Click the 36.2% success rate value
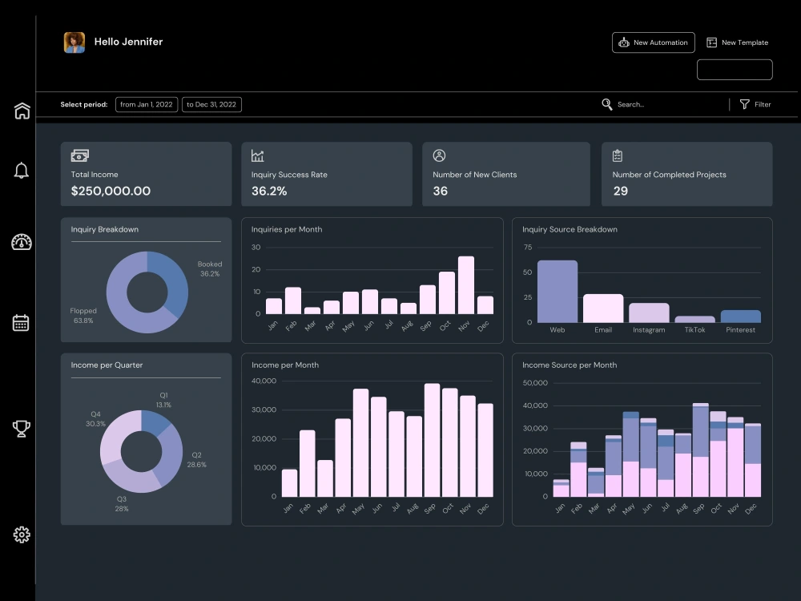 click(269, 192)
